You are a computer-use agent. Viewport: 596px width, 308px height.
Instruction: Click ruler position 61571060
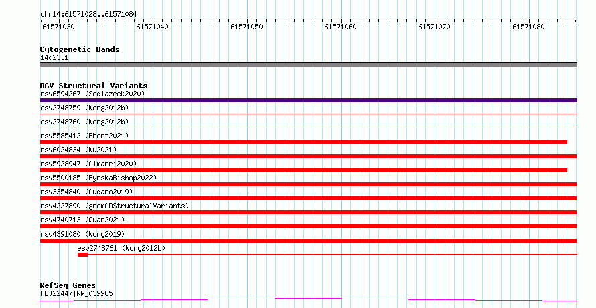(341, 27)
